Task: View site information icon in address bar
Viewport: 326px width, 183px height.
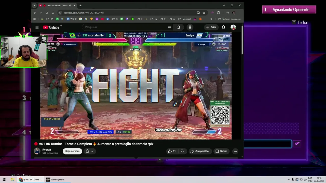Action: tap(60, 13)
